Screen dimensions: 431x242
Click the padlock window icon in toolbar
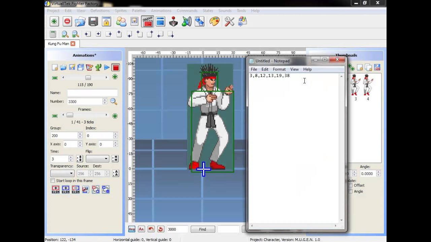click(106, 22)
